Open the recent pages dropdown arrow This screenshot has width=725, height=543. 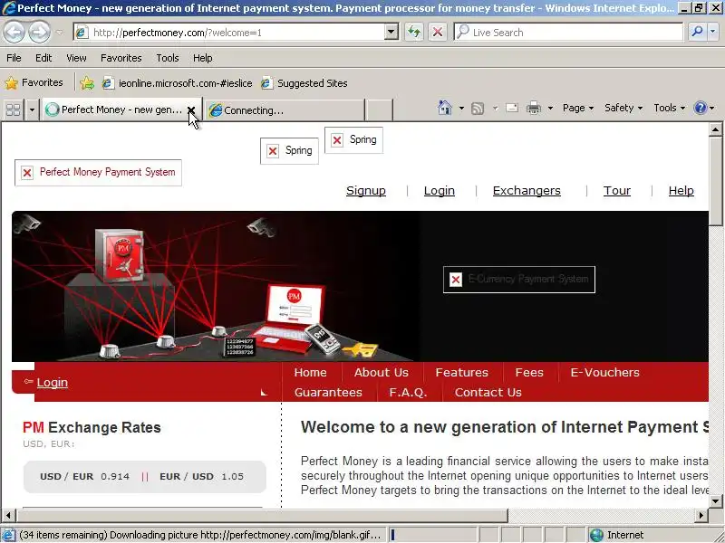tap(60, 33)
